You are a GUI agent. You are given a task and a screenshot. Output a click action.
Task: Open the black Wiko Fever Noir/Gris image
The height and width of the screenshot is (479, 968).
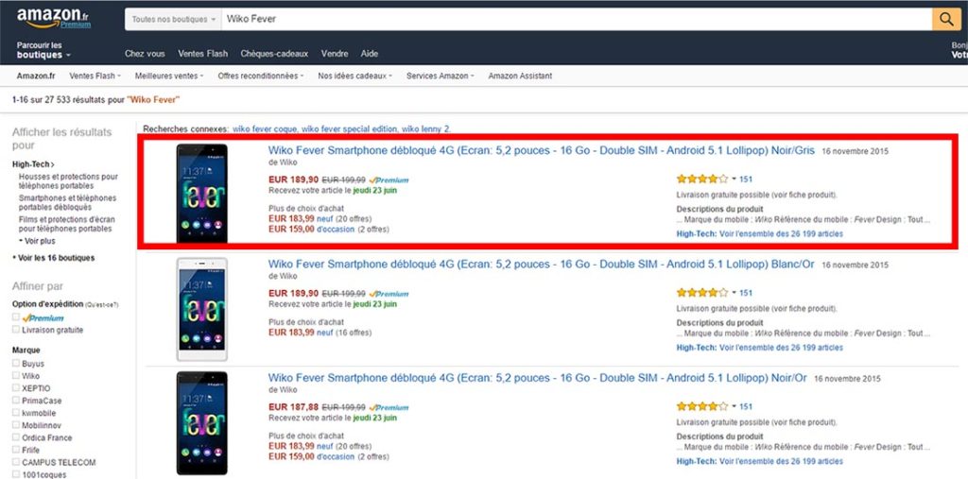[201, 194]
